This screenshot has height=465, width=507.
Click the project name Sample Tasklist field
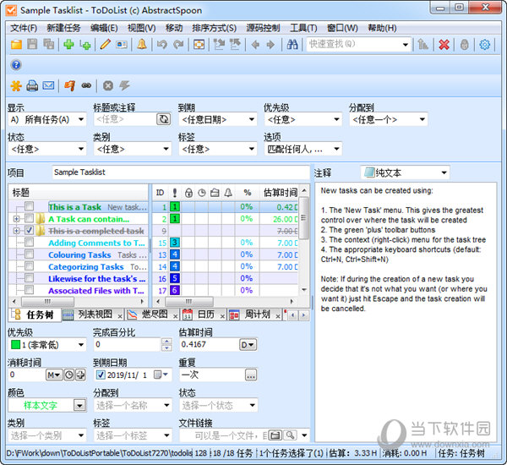tap(181, 172)
